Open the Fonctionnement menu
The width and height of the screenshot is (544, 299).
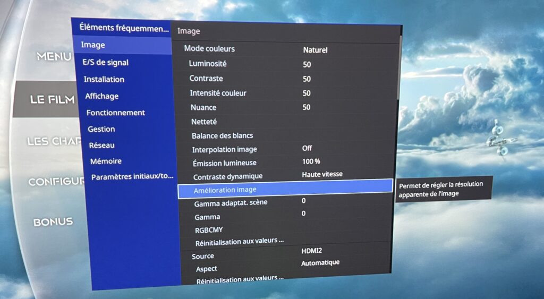(x=115, y=113)
